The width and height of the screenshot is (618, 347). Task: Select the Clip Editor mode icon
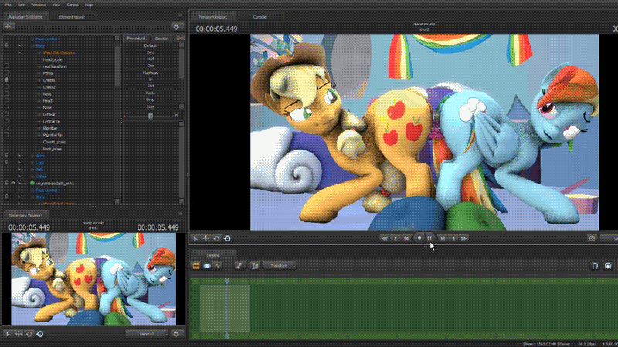coord(195,265)
